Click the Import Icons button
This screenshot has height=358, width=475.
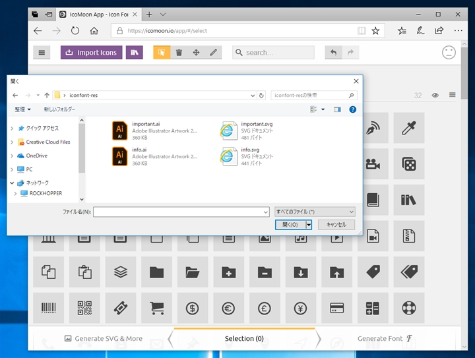click(x=91, y=52)
